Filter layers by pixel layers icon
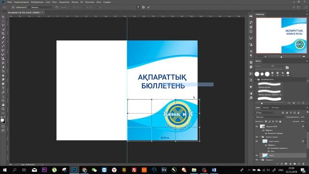 point(283,113)
